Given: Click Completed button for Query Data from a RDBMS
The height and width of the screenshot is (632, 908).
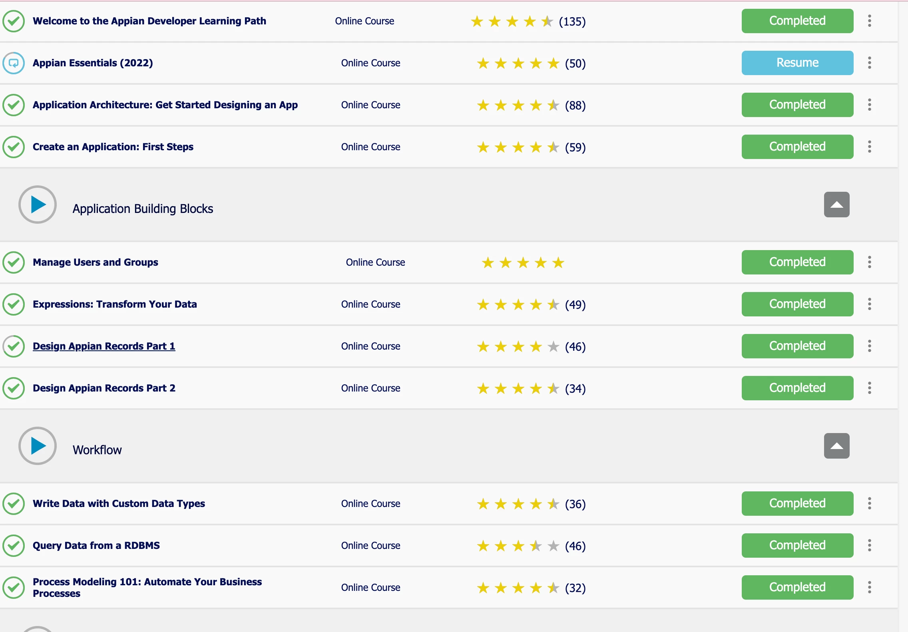Looking at the screenshot, I should [798, 545].
